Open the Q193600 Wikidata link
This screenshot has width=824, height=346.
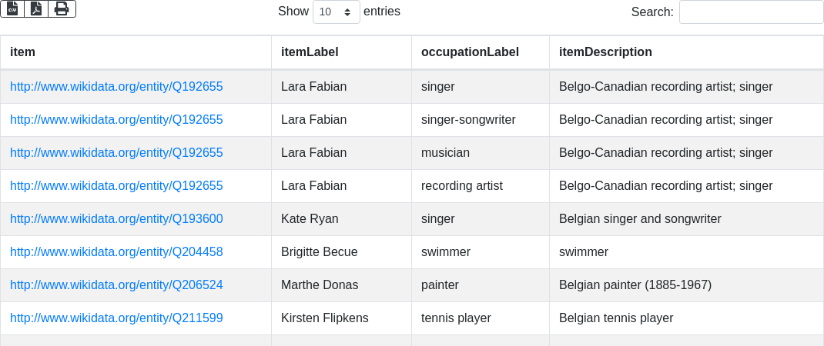[x=116, y=219]
